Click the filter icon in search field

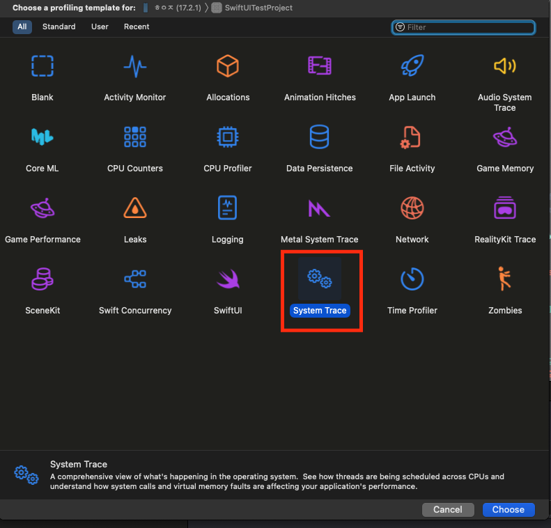tap(400, 27)
